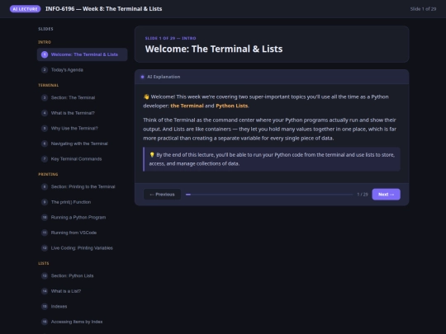
Task: Go to the Indexes slide
Action: tap(83, 307)
